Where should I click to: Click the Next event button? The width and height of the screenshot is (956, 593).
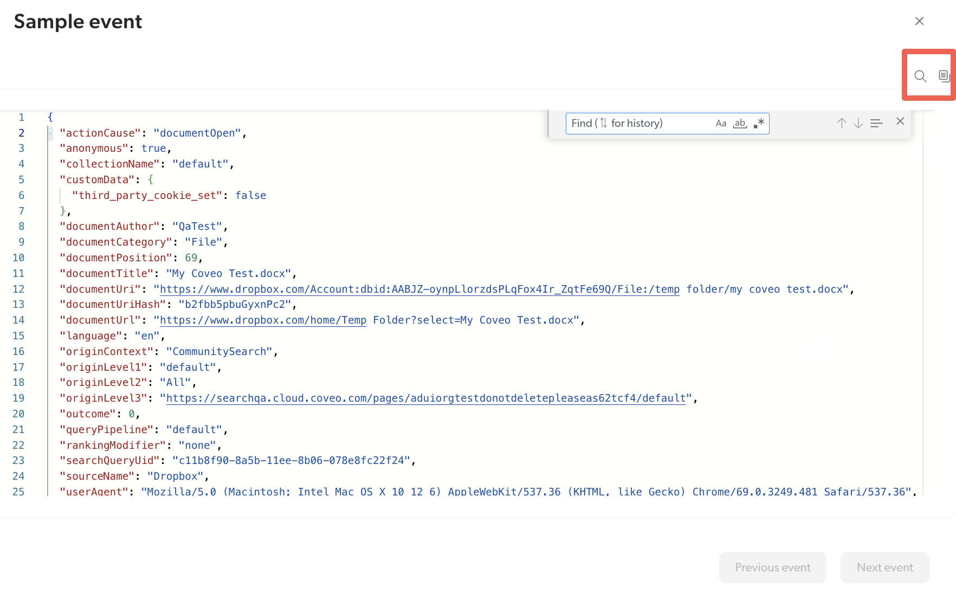(x=884, y=567)
